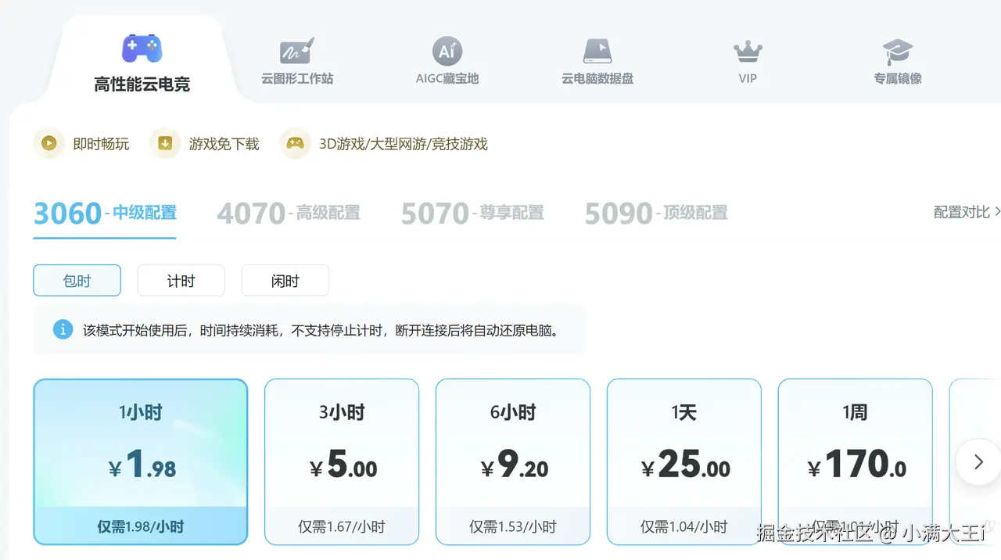Switch to the 4070 高级配置 tab
Screen dimensions: 1001x560
[x=289, y=212]
